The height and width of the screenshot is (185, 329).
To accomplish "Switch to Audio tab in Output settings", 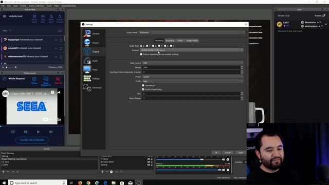I will 180,41.
